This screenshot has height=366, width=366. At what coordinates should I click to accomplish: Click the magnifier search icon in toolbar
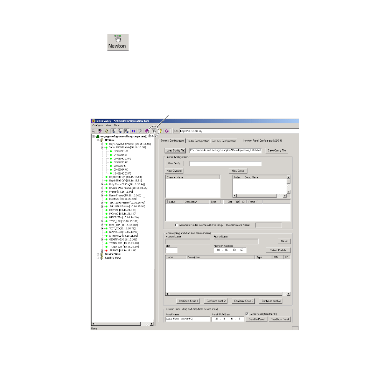tap(94, 131)
